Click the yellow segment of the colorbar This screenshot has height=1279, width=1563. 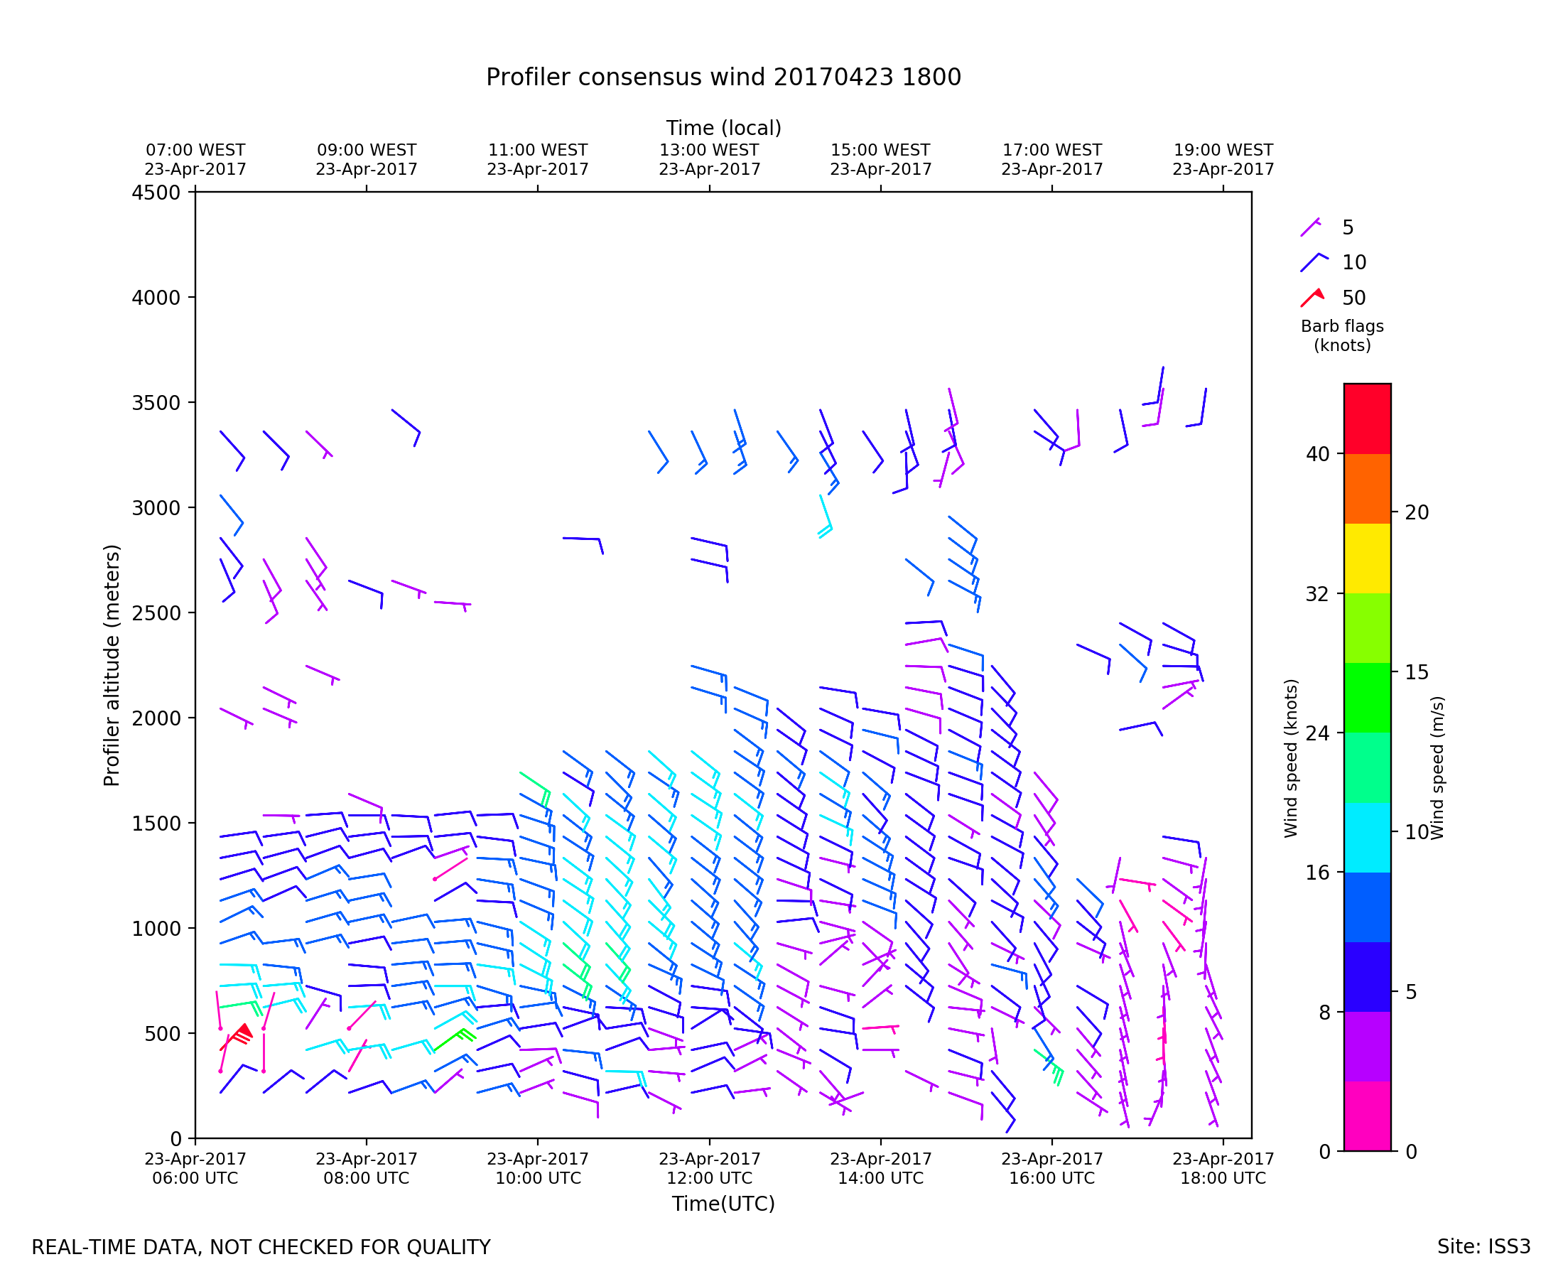1367,558
